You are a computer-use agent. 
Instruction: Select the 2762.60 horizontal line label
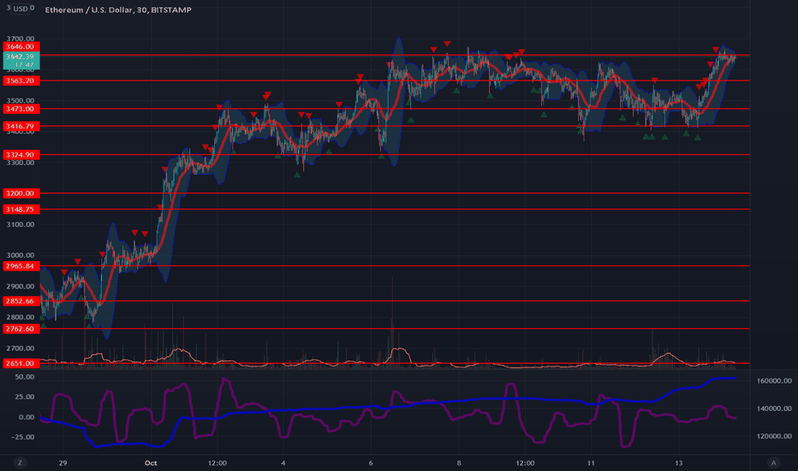point(21,329)
